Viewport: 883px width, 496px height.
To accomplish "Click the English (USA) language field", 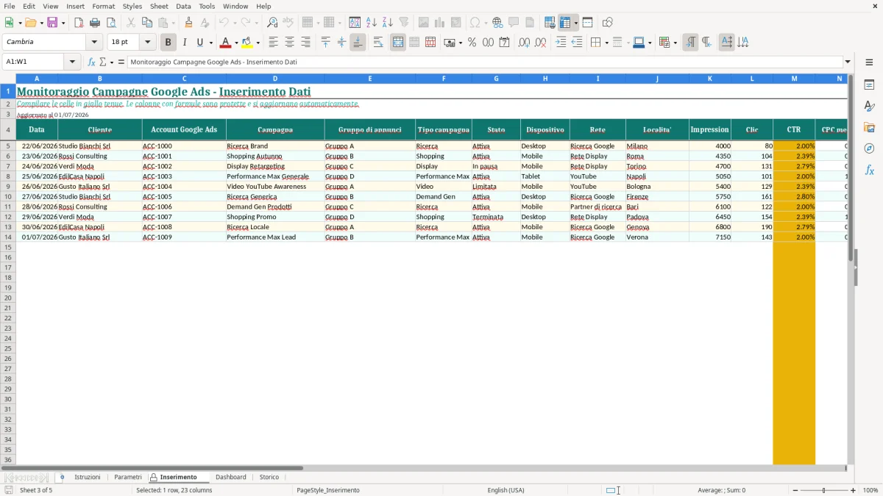I will click(x=506, y=490).
